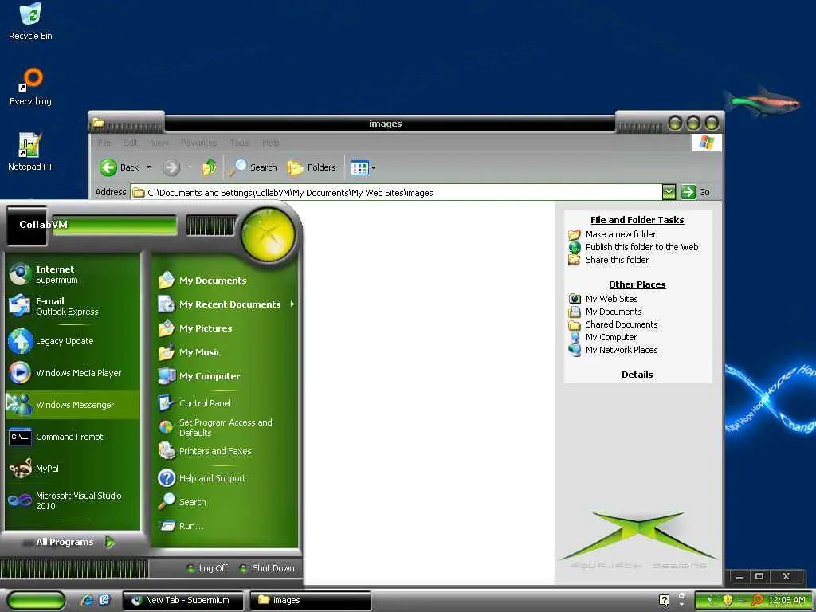The height and width of the screenshot is (612, 816).
Task: Open the View menu
Action: [159, 143]
